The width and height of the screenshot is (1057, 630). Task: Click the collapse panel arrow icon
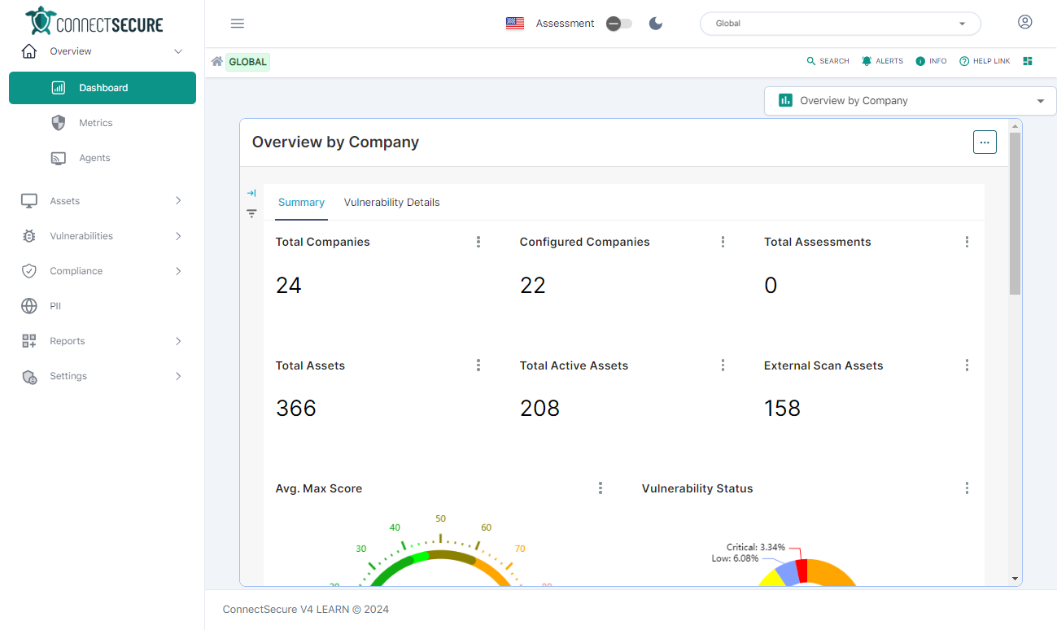251,193
